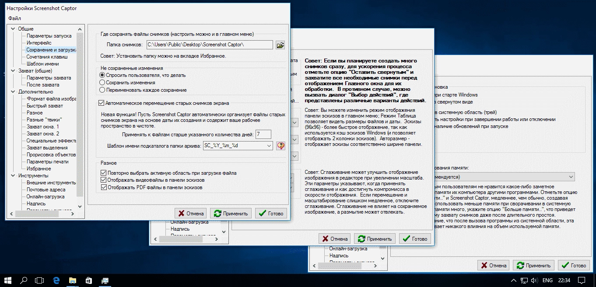Open Быстрый захват settings page
This screenshot has height=287, width=596.
(45, 106)
